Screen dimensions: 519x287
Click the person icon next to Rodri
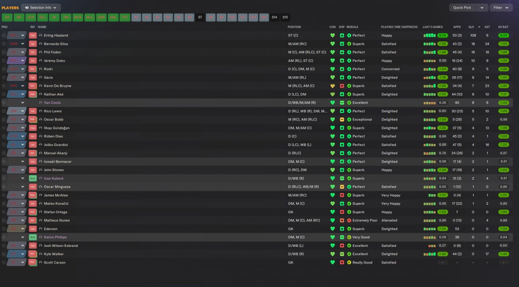click(x=41, y=69)
